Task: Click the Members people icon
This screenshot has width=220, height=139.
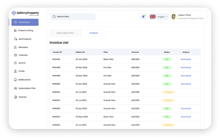Action: [x=16, y=47]
